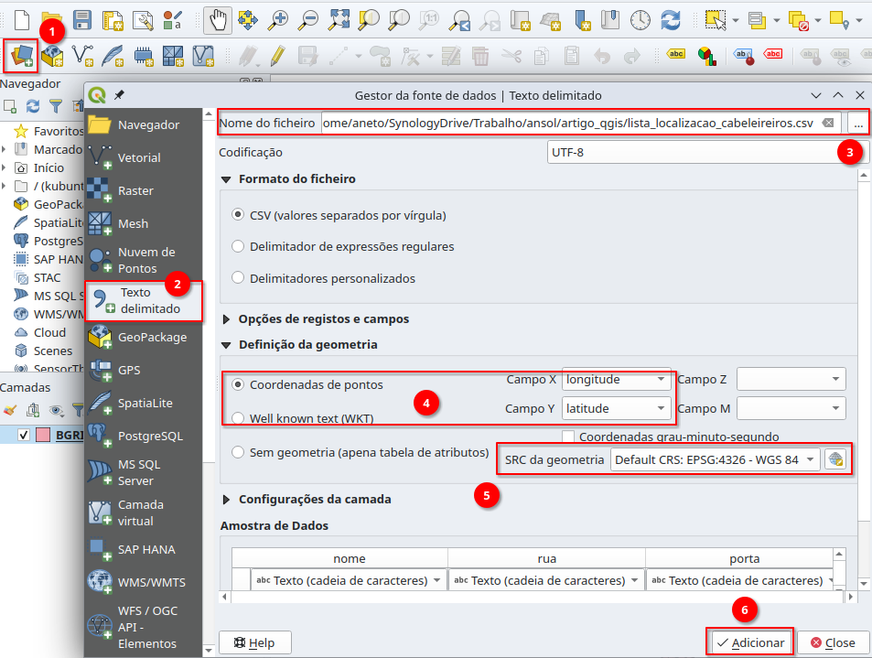Open the Temporal Controller clock icon
872x658 pixels.
[641, 20]
